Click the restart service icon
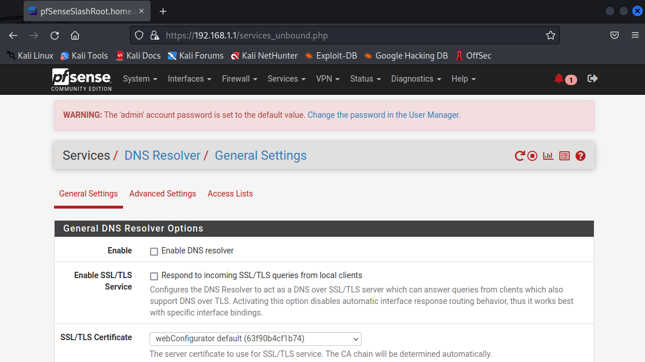645x362 pixels. 520,156
